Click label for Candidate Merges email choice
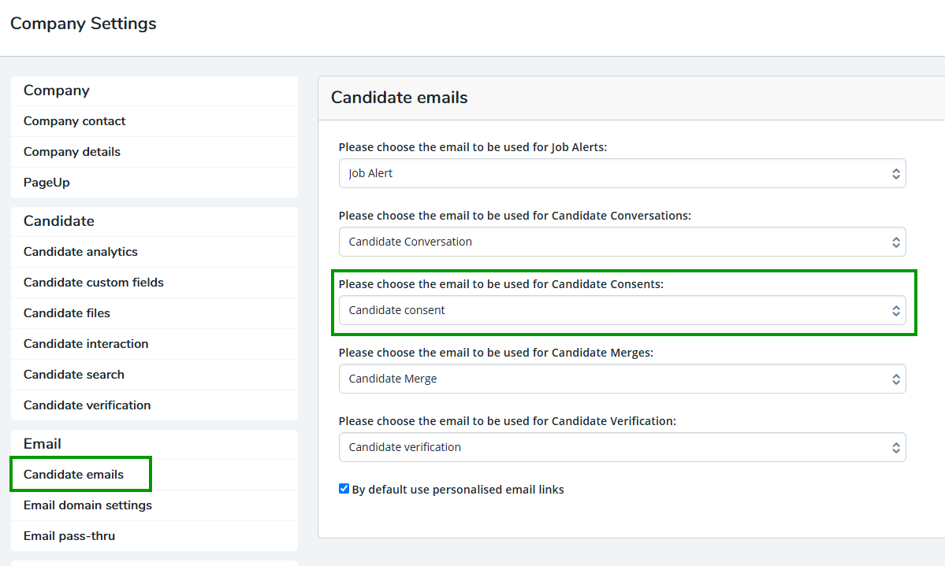Screen dimensions: 945x566 pyautogui.click(x=496, y=353)
